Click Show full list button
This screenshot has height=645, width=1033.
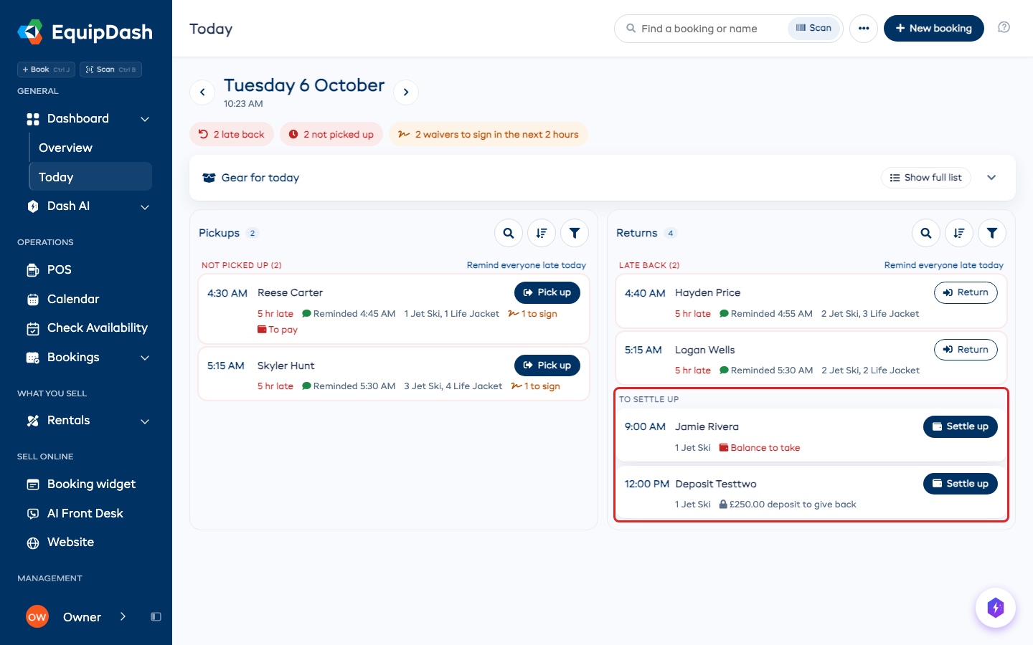coord(926,178)
